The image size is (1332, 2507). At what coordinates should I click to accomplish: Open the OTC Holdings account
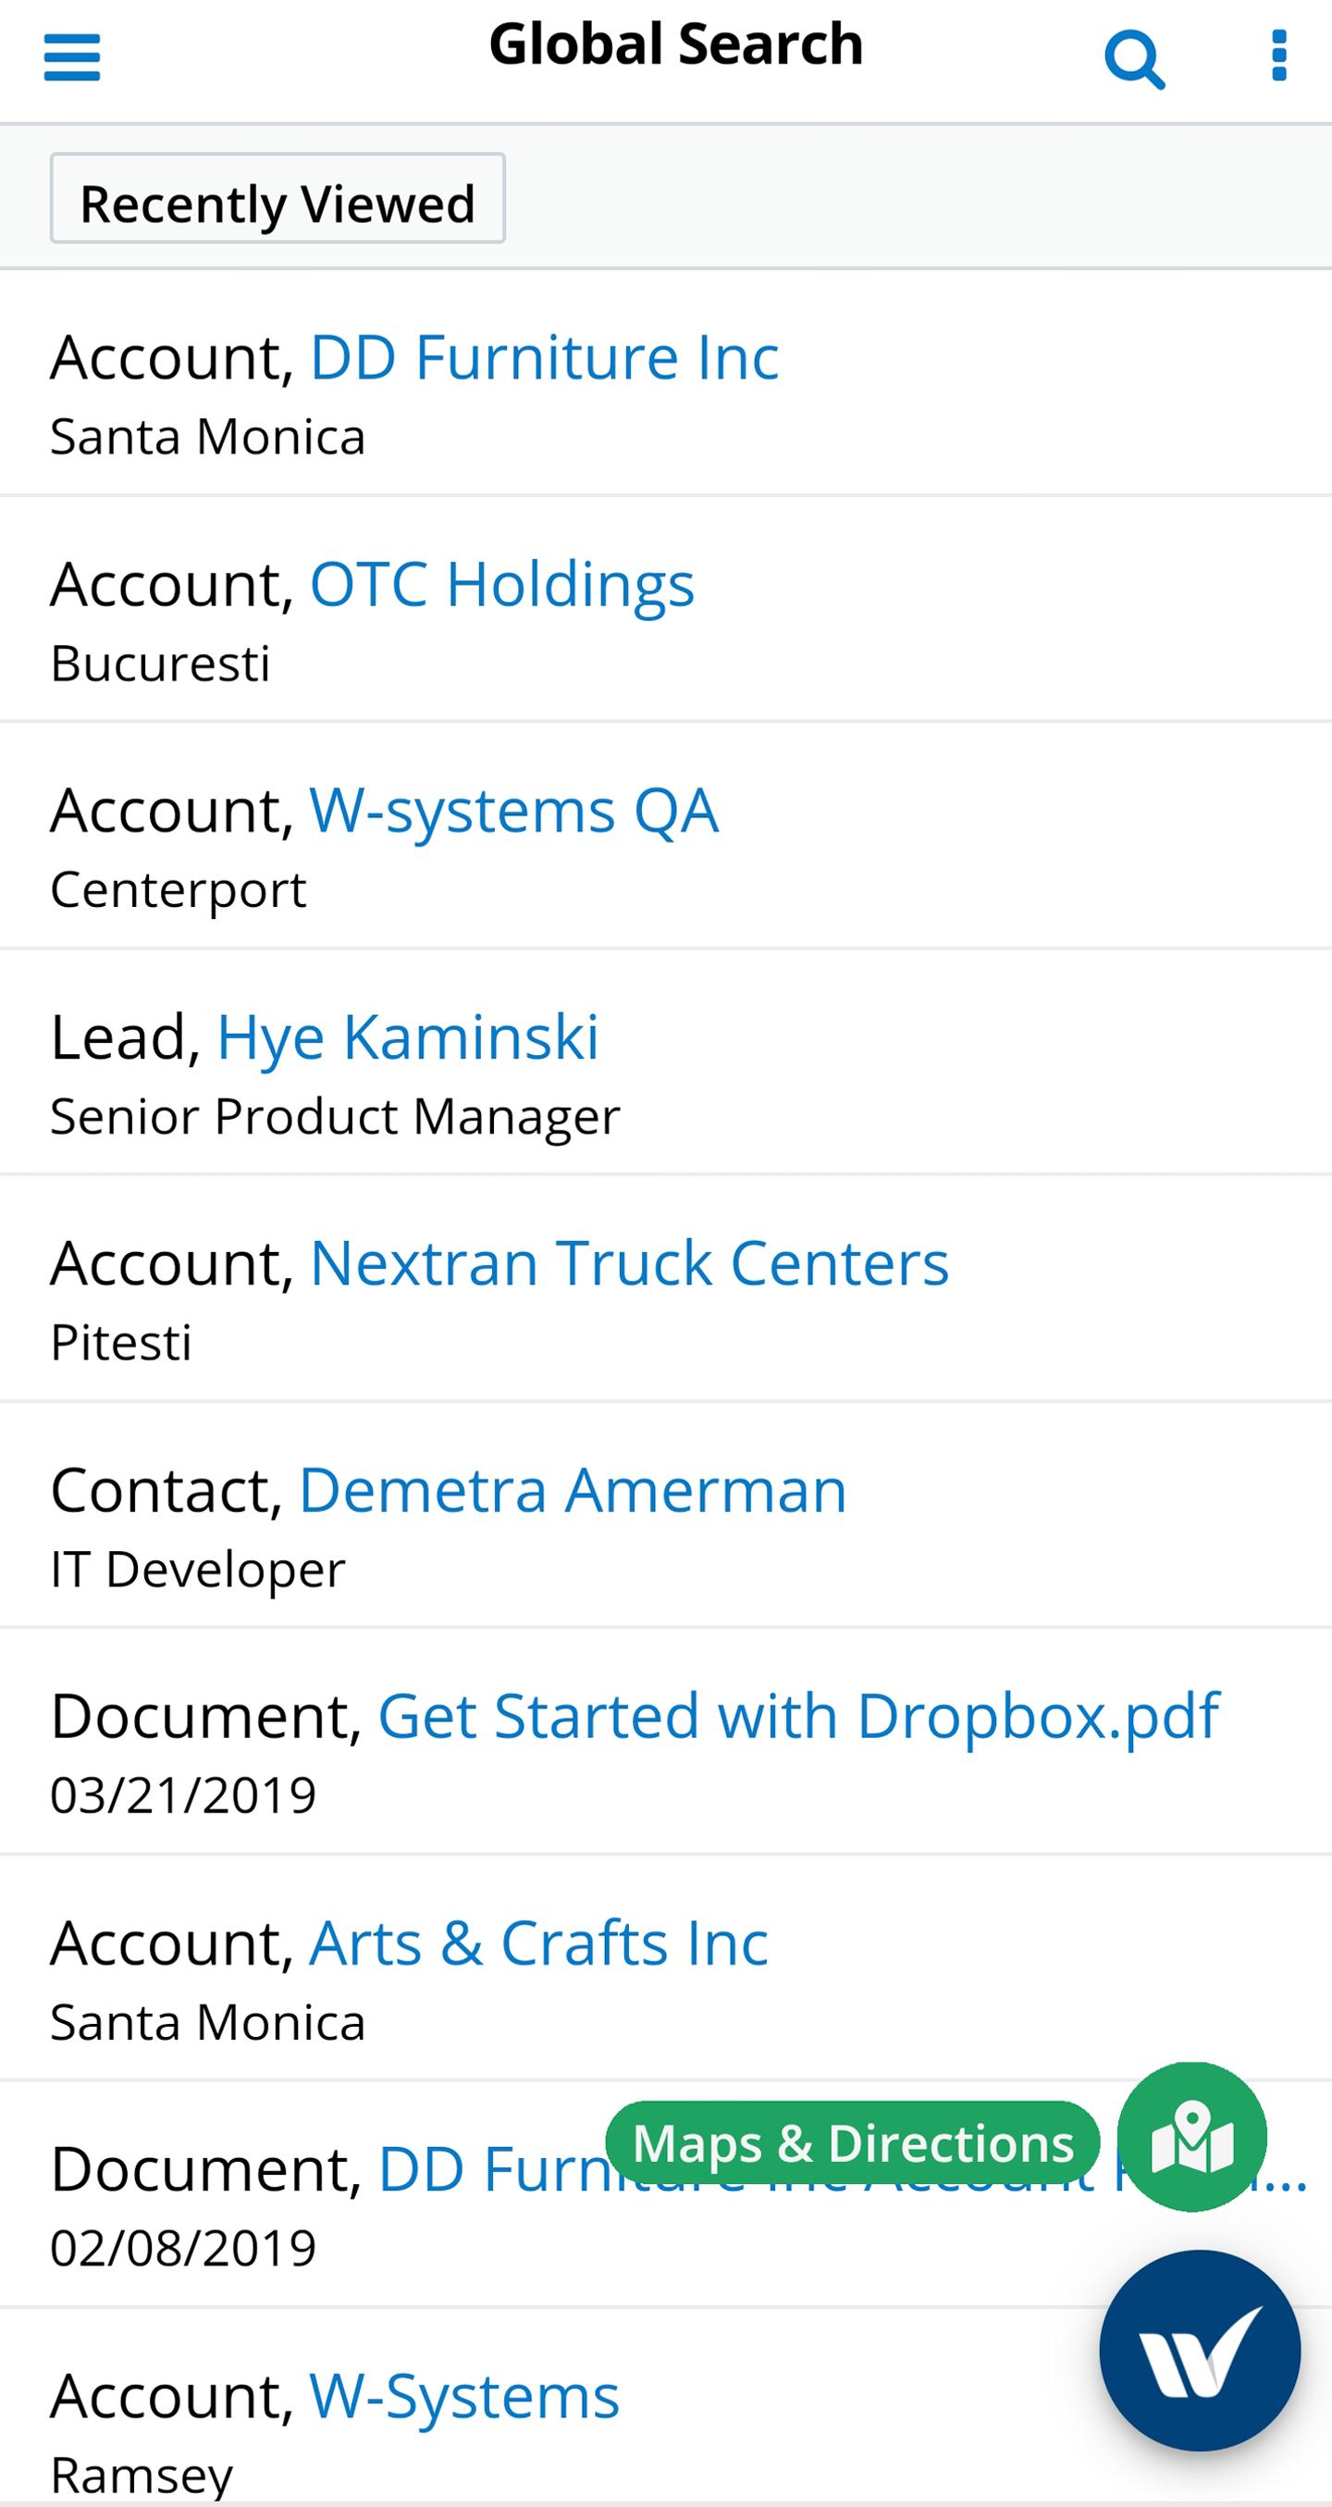502,584
